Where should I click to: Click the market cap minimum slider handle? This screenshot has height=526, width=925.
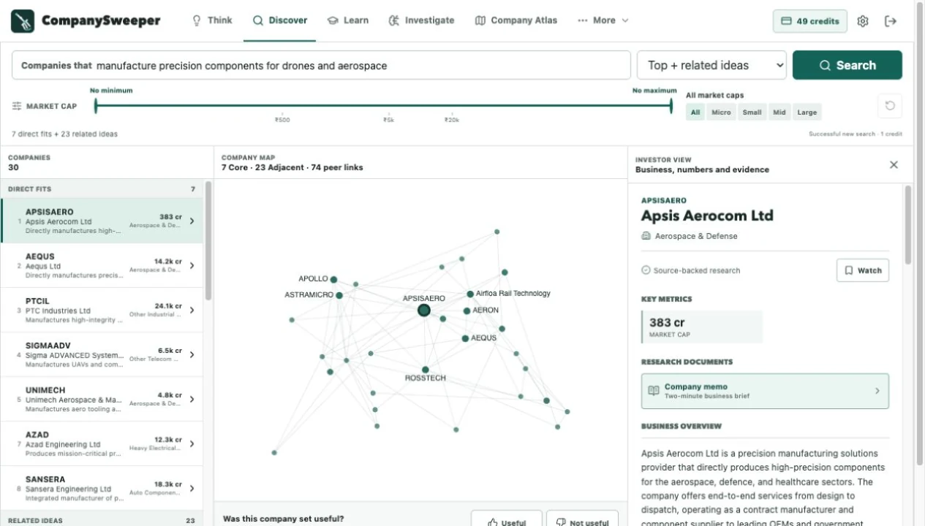(x=96, y=106)
